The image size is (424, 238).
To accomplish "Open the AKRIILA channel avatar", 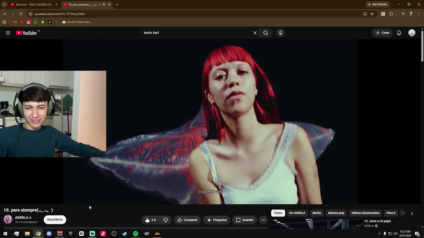I will pyautogui.click(x=8, y=219).
